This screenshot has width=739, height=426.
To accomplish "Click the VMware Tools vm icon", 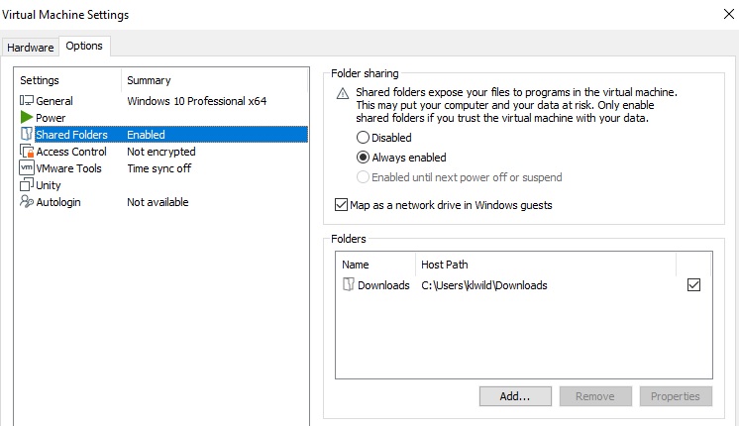I will 27,168.
